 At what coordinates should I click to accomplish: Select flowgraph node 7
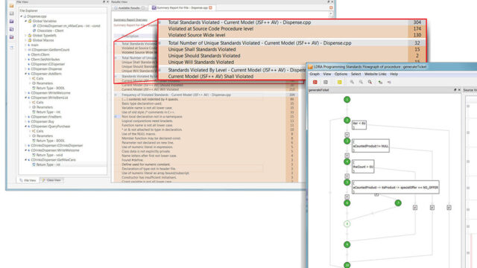[x=398, y=203]
